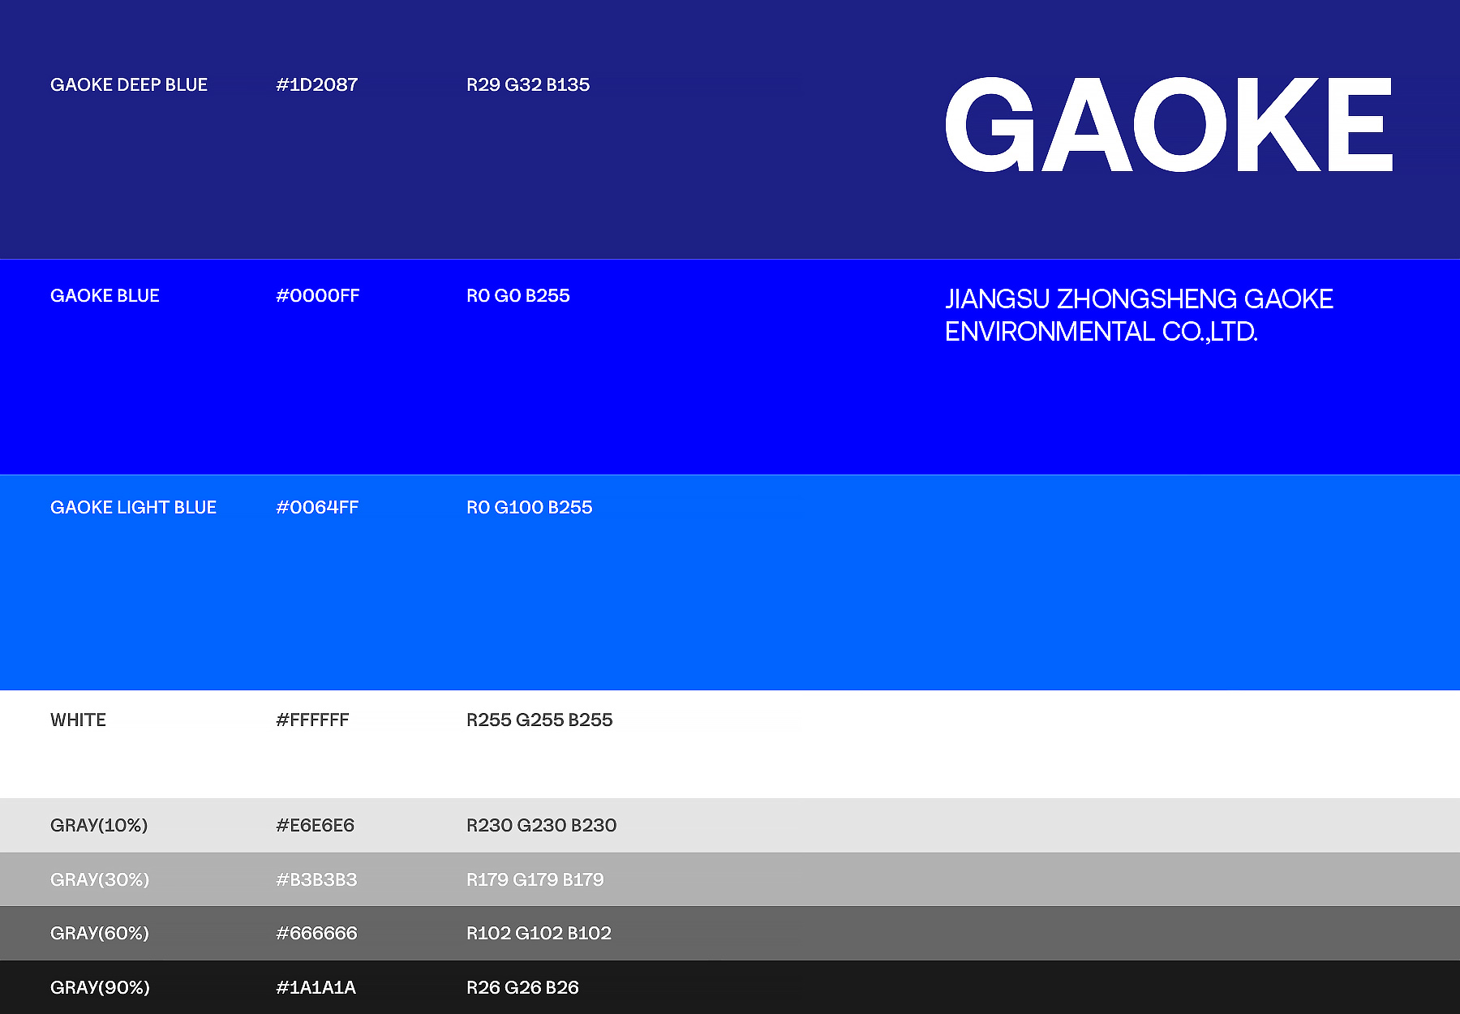Click the R0 G100 B255 value
The image size is (1460, 1014).
tap(530, 507)
